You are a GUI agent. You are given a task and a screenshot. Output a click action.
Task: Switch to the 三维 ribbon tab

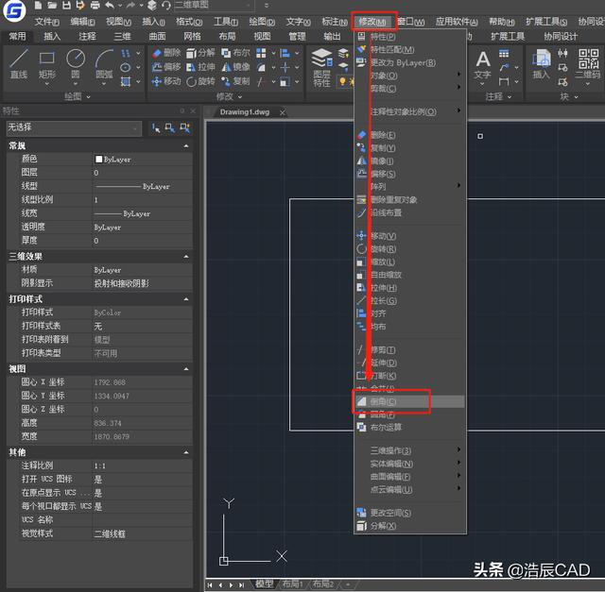(x=122, y=37)
